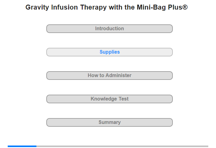The width and height of the screenshot is (216, 148).
Task: Click the blue filled progress bar segment
Action: [22, 146]
